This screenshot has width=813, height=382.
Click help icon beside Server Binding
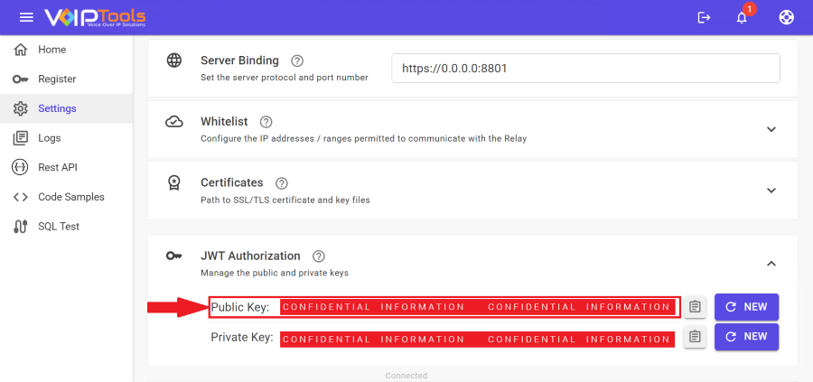pyautogui.click(x=297, y=61)
